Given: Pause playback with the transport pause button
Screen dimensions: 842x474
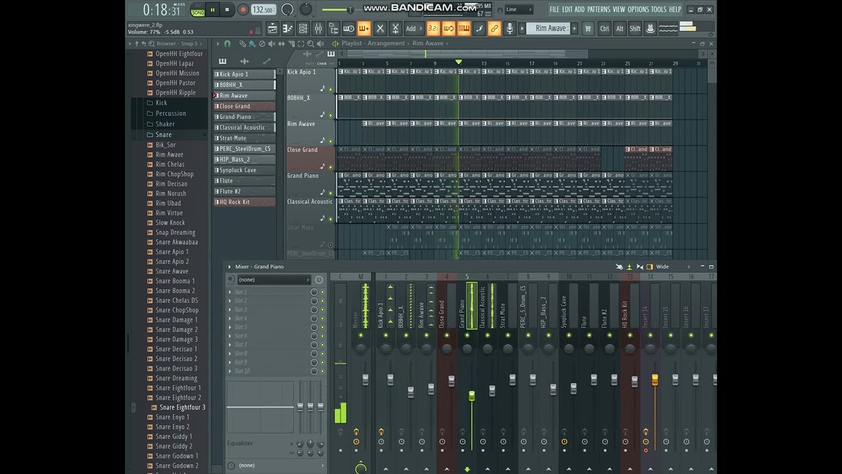Looking at the screenshot, I should tap(212, 10).
